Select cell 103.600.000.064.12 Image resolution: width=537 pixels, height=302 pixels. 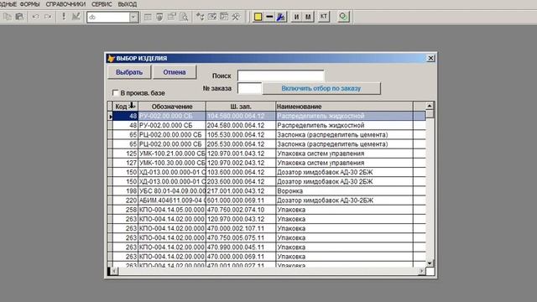pyautogui.click(x=241, y=172)
